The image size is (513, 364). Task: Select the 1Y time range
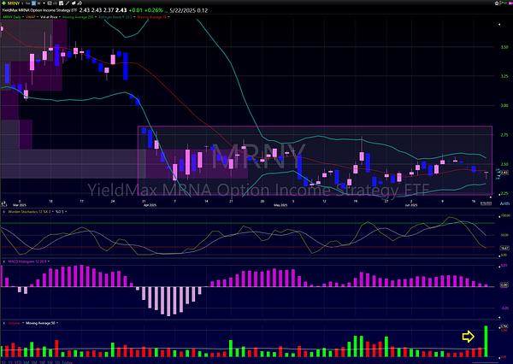pos(10,362)
